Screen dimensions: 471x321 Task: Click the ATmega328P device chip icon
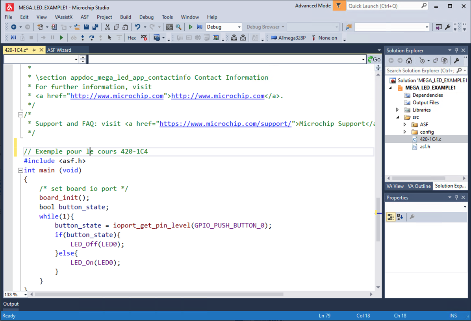(274, 38)
